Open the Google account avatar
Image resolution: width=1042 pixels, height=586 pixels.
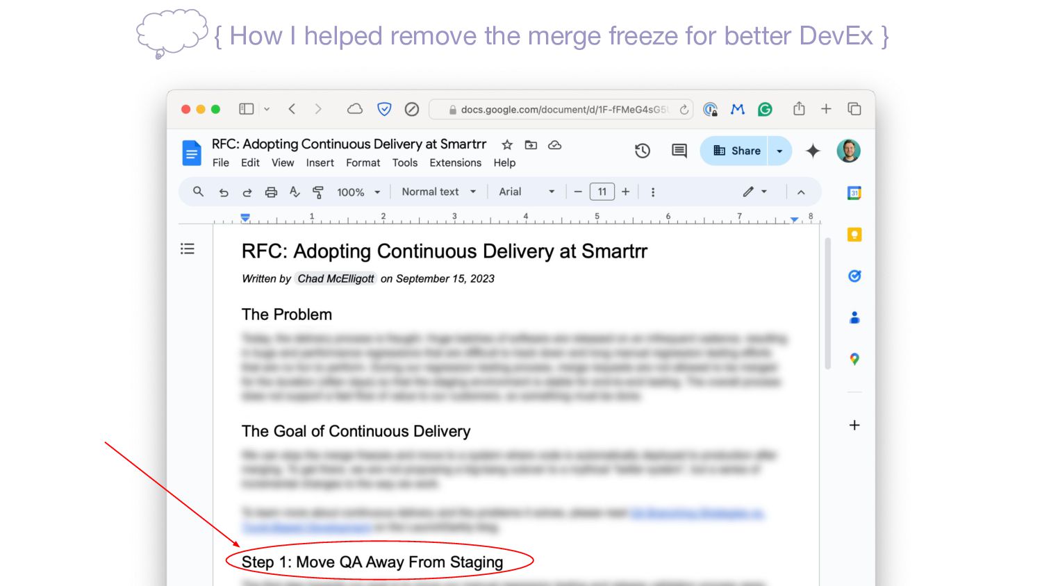(x=849, y=151)
